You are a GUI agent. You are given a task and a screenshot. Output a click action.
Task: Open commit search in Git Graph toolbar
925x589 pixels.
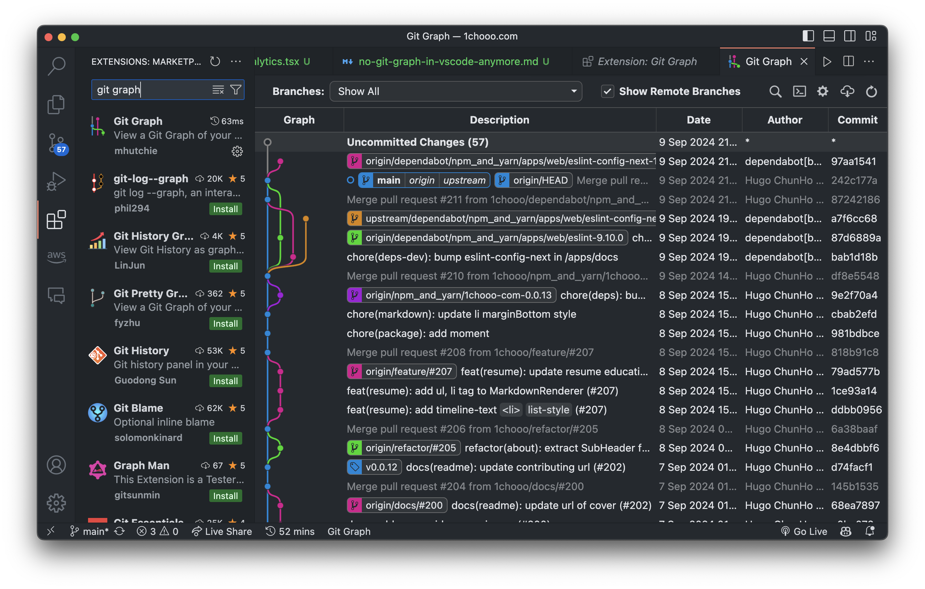775,91
